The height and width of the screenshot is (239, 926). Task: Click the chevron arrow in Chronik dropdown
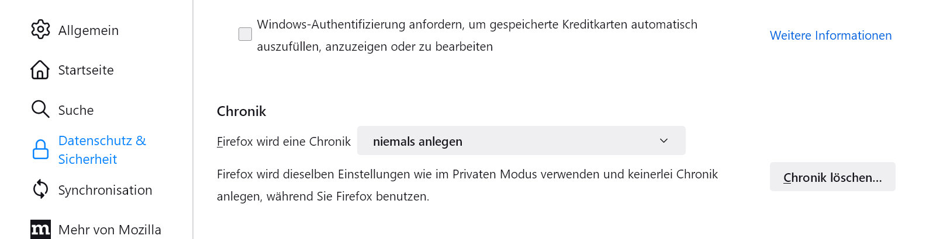(x=664, y=141)
